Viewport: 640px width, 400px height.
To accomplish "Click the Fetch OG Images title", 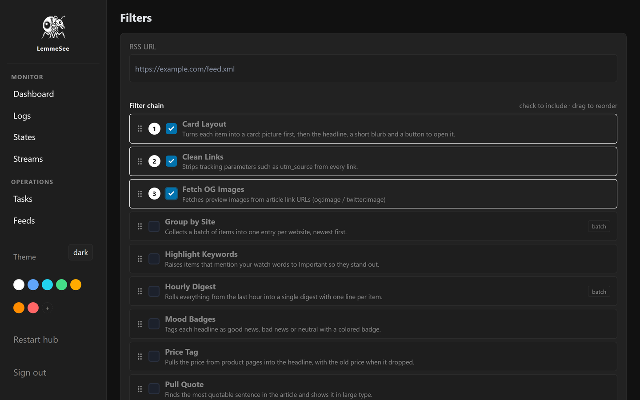I will pyautogui.click(x=213, y=189).
